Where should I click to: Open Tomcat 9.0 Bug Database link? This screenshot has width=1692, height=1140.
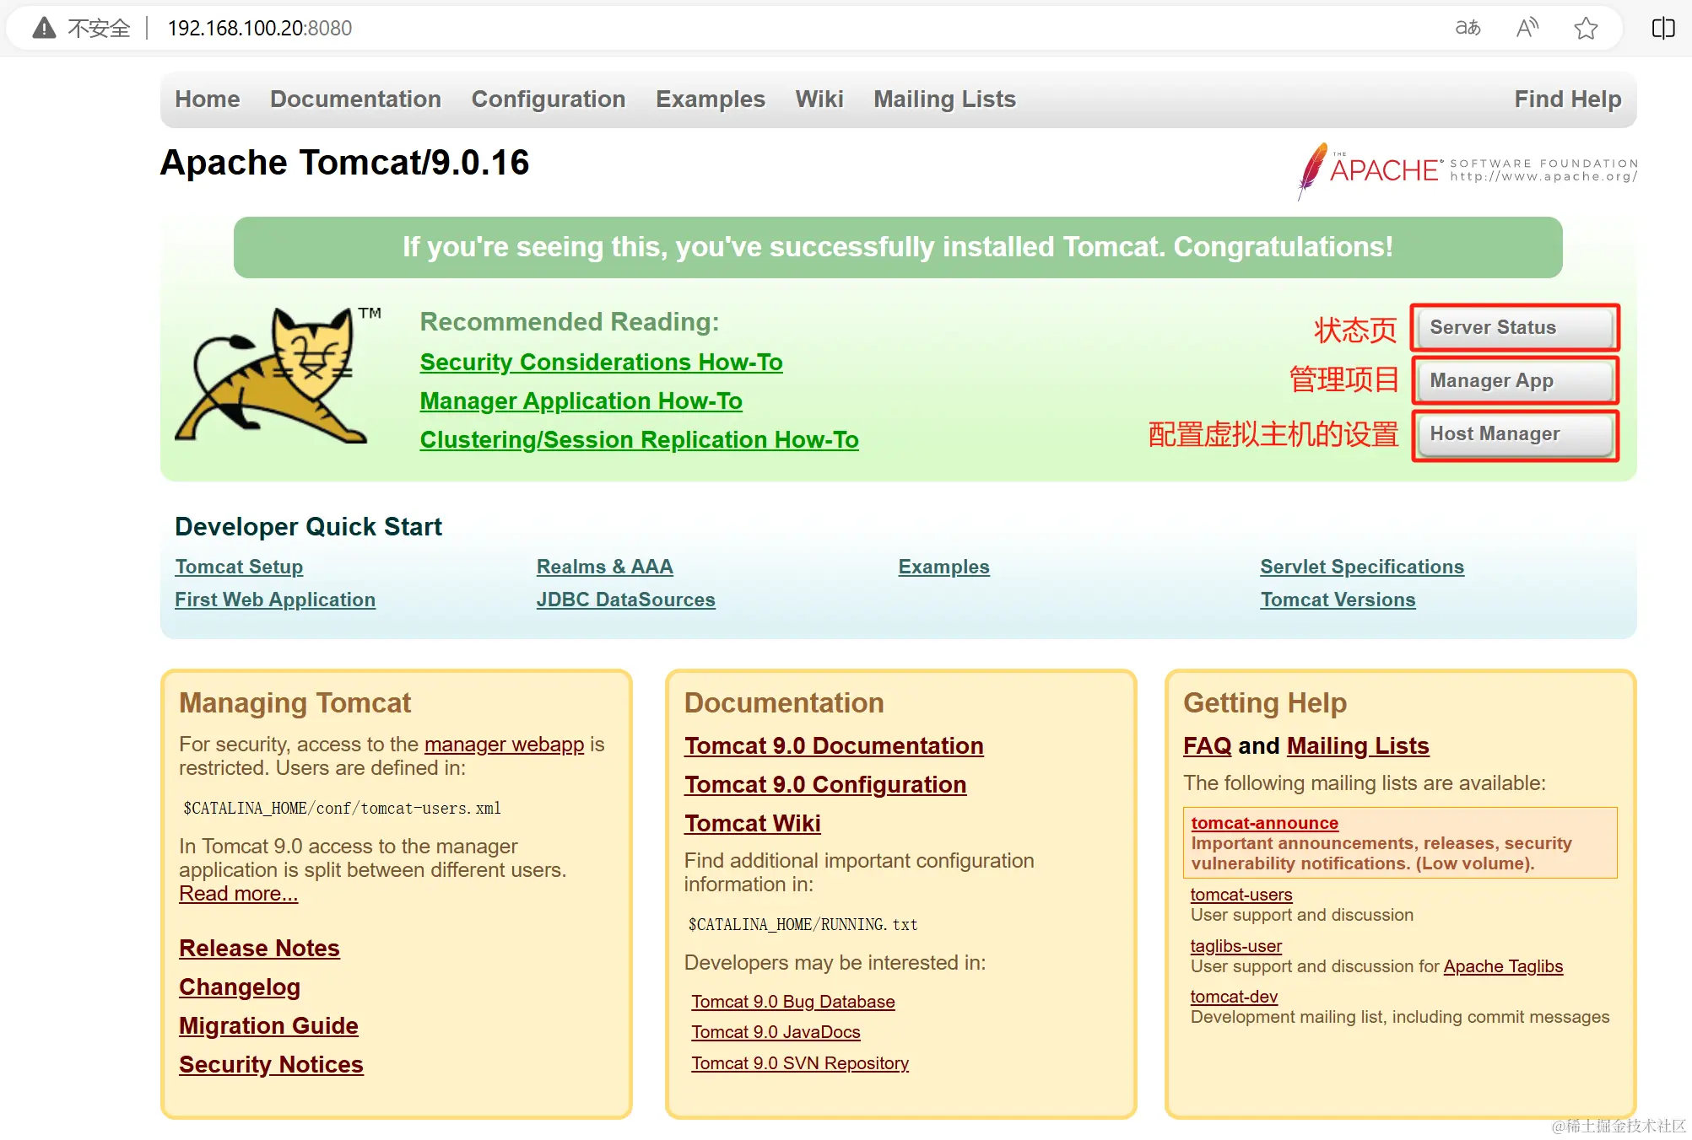(x=793, y=1002)
